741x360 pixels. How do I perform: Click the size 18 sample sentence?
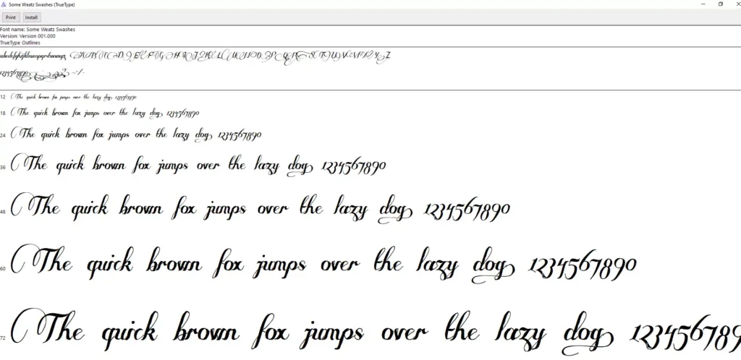point(105,113)
